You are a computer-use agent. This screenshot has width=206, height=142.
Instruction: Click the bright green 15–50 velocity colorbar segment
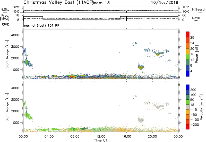tap(188, 102)
